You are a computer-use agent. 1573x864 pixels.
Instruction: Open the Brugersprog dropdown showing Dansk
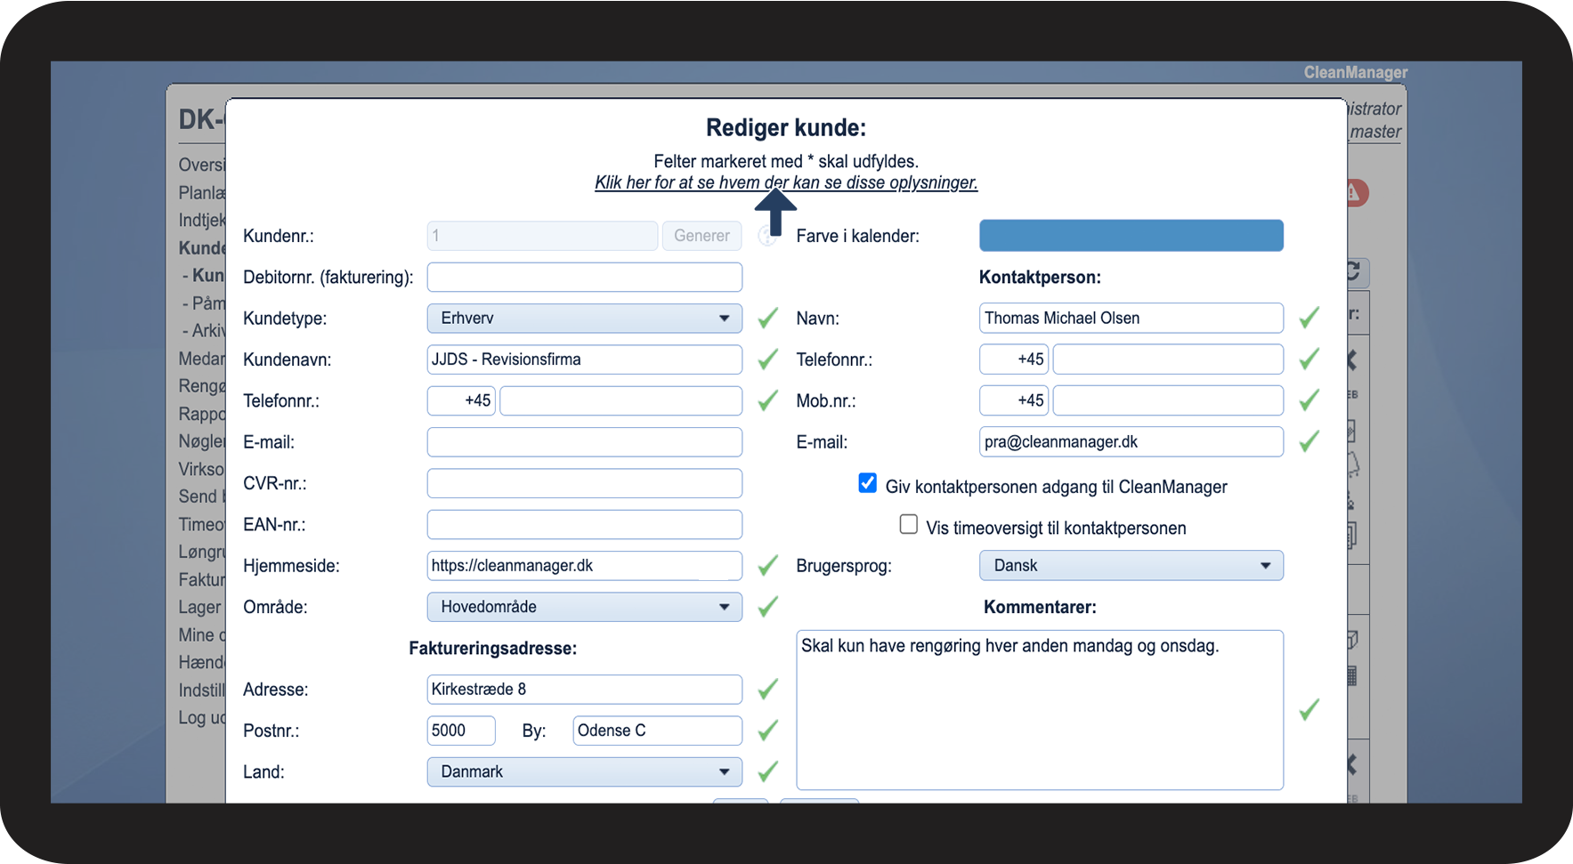1131,566
